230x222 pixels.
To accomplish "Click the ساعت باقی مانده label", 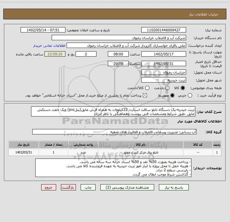I will pos(30,54).
